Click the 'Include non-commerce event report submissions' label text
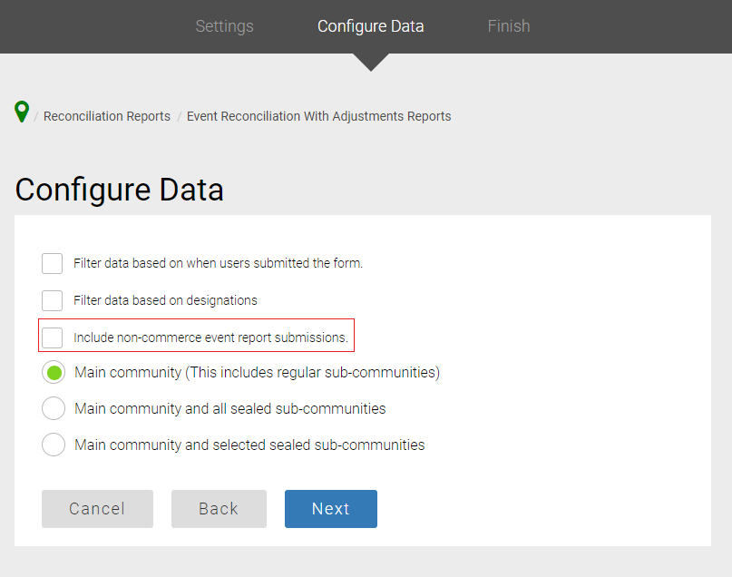Viewport: 732px width, 577px height. (210, 337)
